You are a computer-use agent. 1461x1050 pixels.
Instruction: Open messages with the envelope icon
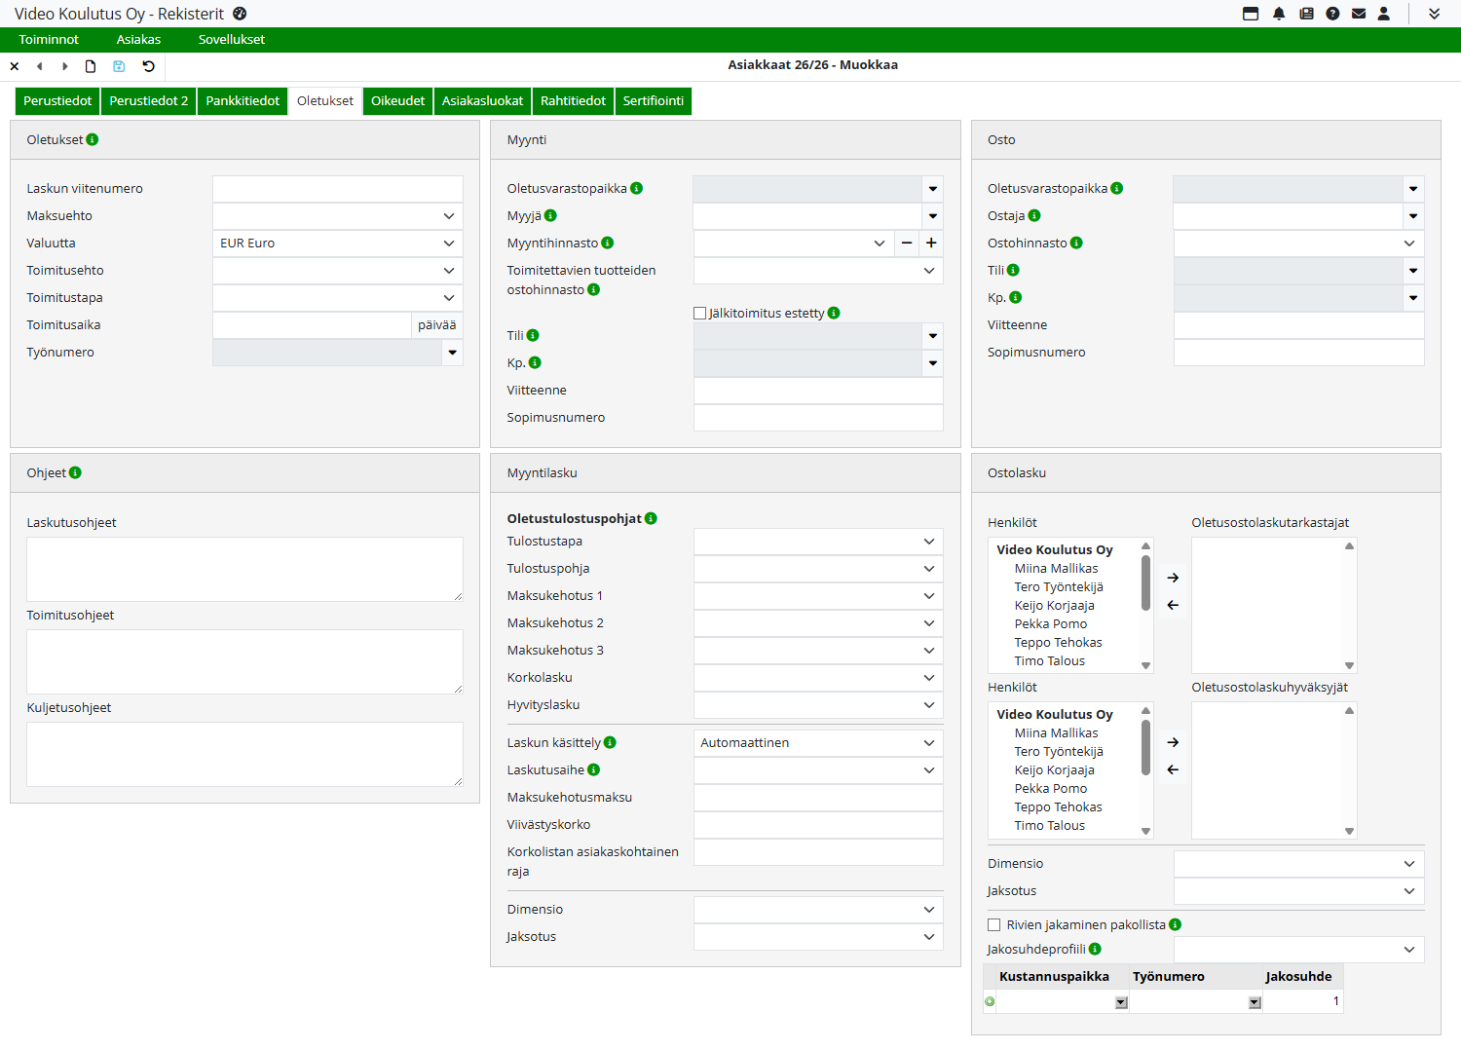pyautogui.click(x=1359, y=14)
